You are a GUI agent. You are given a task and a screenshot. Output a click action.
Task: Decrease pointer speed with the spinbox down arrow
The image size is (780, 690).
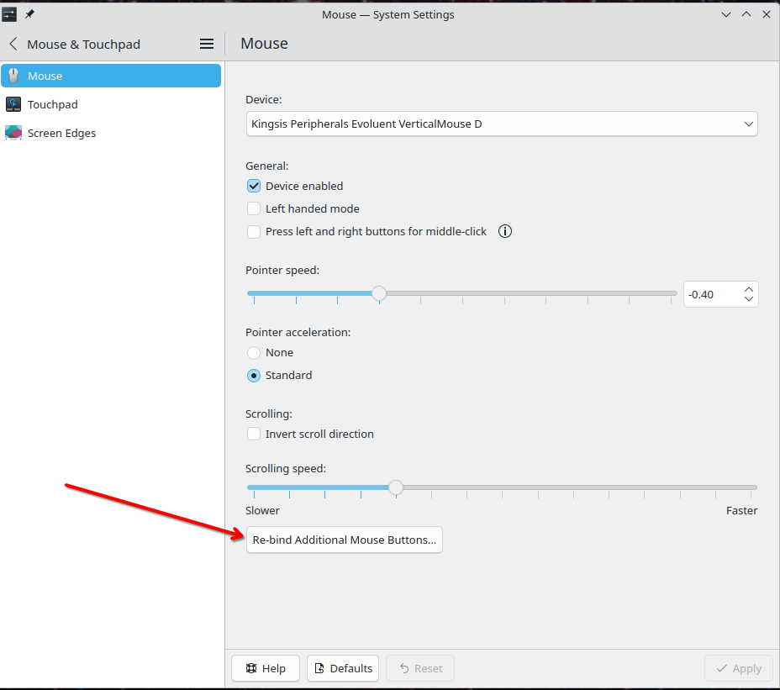click(x=749, y=299)
